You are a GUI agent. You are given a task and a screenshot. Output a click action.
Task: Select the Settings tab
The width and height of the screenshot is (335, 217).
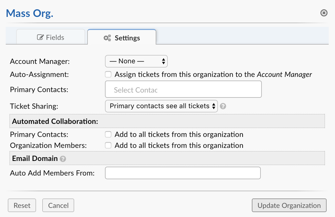pyautogui.click(x=122, y=38)
